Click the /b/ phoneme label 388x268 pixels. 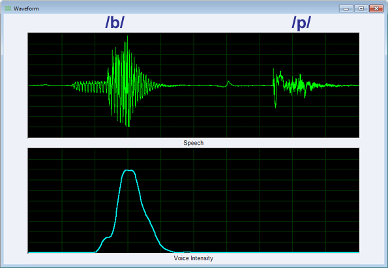pyautogui.click(x=115, y=23)
